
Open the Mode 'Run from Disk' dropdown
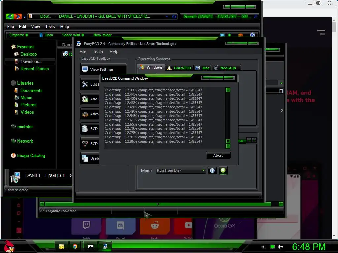point(181,170)
